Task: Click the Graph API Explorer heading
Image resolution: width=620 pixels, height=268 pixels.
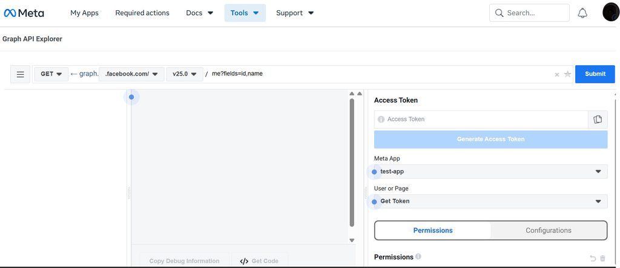Action: [x=33, y=39]
